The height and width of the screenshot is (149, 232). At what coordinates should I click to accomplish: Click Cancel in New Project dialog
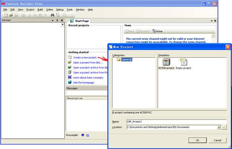coord(217,140)
